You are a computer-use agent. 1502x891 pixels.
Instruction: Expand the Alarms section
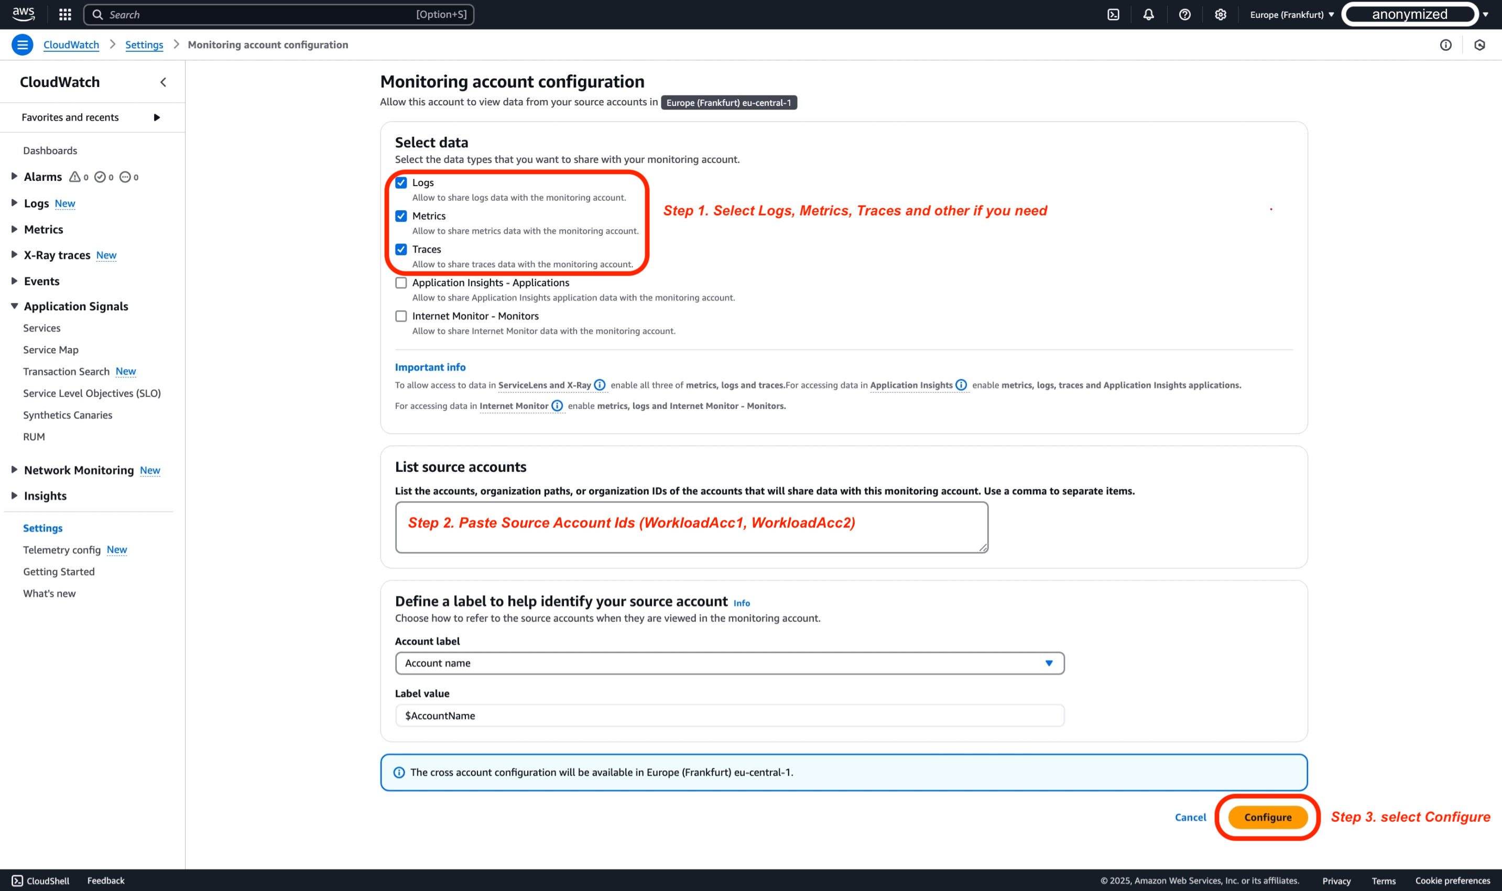[14, 176]
